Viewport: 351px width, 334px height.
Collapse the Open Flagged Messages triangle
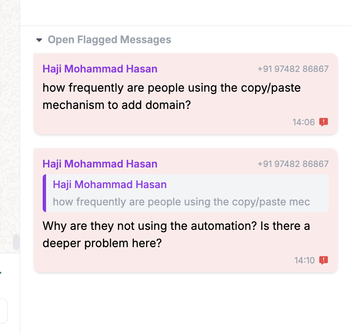[39, 40]
